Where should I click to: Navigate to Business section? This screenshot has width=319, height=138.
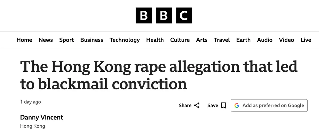(x=92, y=40)
